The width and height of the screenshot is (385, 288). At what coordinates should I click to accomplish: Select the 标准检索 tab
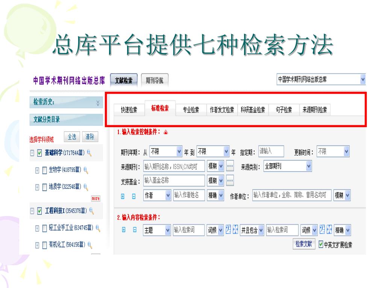coord(160,108)
